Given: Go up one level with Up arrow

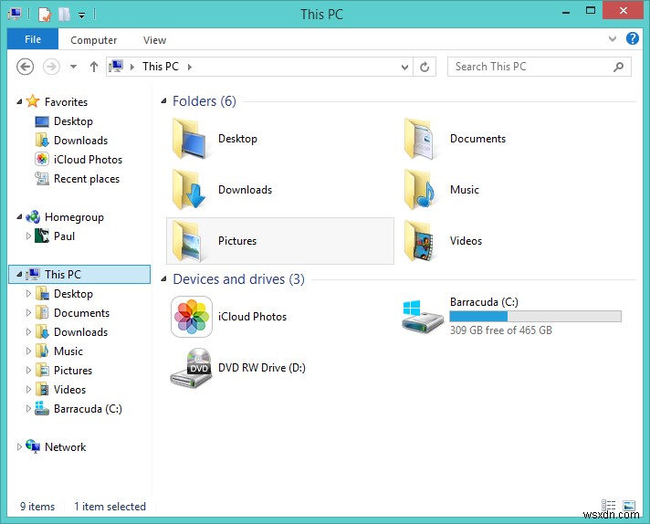Looking at the screenshot, I should pos(94,67).
